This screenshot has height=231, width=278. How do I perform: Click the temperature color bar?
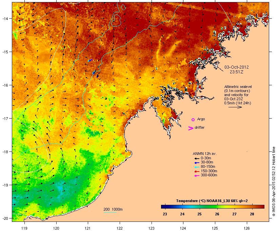[x=213, y=207]
